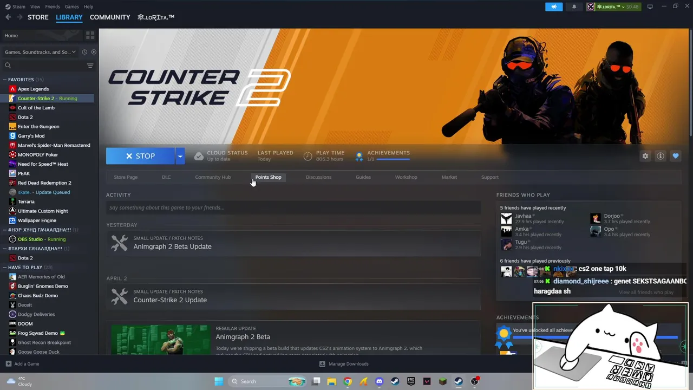This screenshot has height=390, width=693.
Task: Open the Points Shop link
Action: [268, 177]
